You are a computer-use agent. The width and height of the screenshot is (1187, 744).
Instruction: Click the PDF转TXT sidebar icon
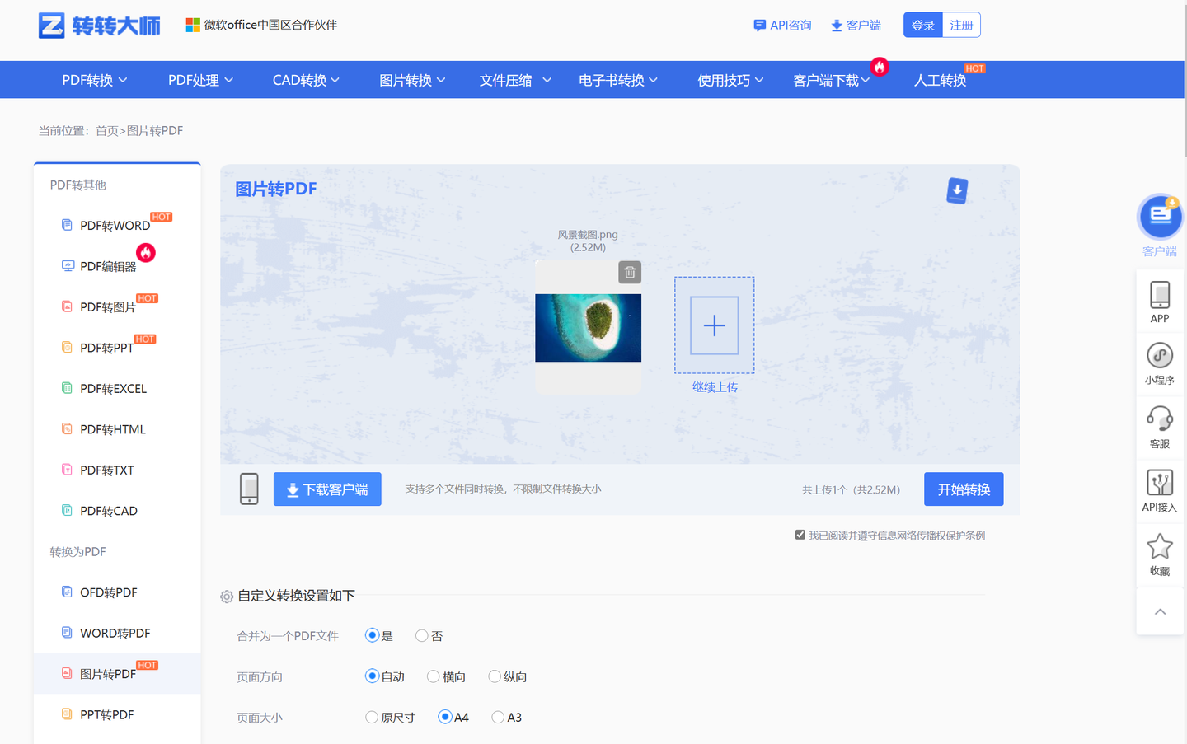[x=67, y=470]
